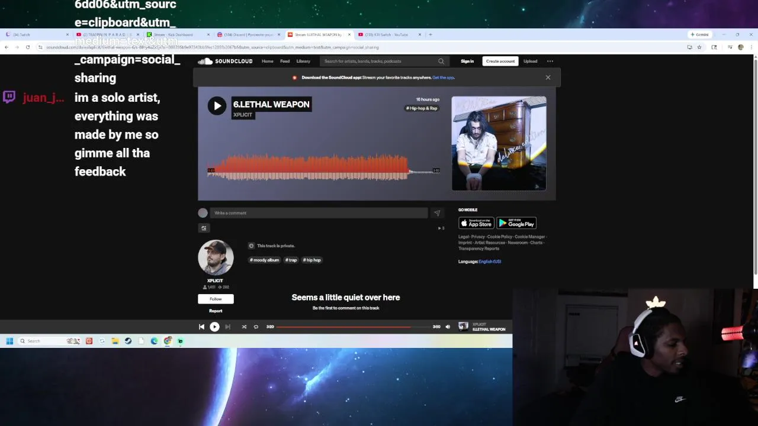Screen dimensions: 758x426
Task: Select the Hip-hop & Rap genre tag
Action: coord(422,108)
